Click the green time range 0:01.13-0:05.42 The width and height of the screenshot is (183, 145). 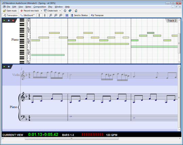click(x=43, y=135)
